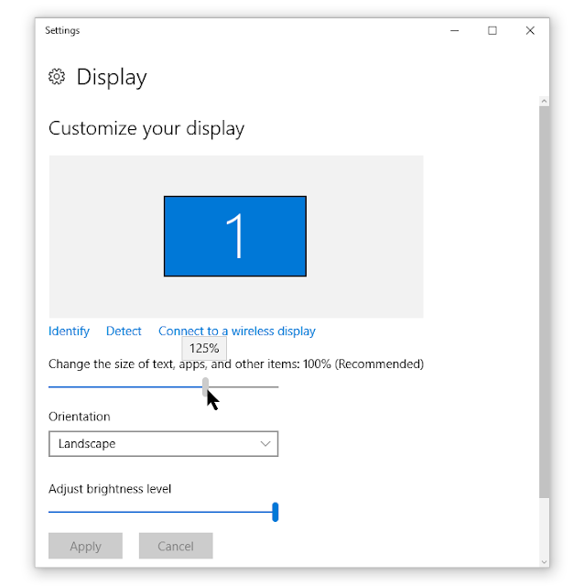Click the 125% slider tooltip
573x586 pixels.
click(x=204, y=348)
